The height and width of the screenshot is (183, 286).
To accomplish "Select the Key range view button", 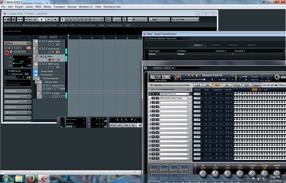I will [x=254, y=90].
